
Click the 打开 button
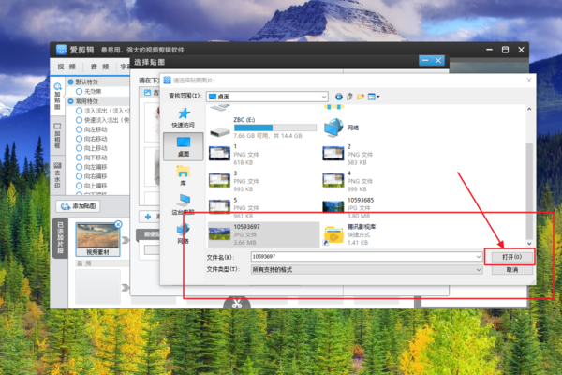click(x=511, y=257)
